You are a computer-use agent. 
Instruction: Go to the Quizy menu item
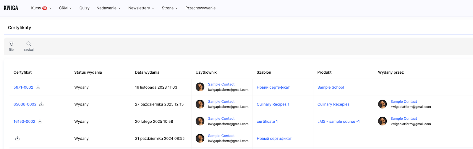(84, 8)
